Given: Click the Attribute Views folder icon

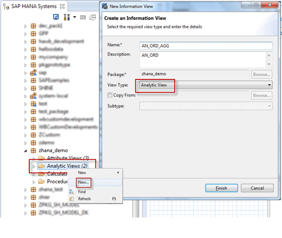Looking at the screenshot, I should (42, 158).
